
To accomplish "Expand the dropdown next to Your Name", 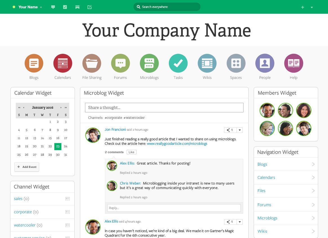I will (41, 7).
